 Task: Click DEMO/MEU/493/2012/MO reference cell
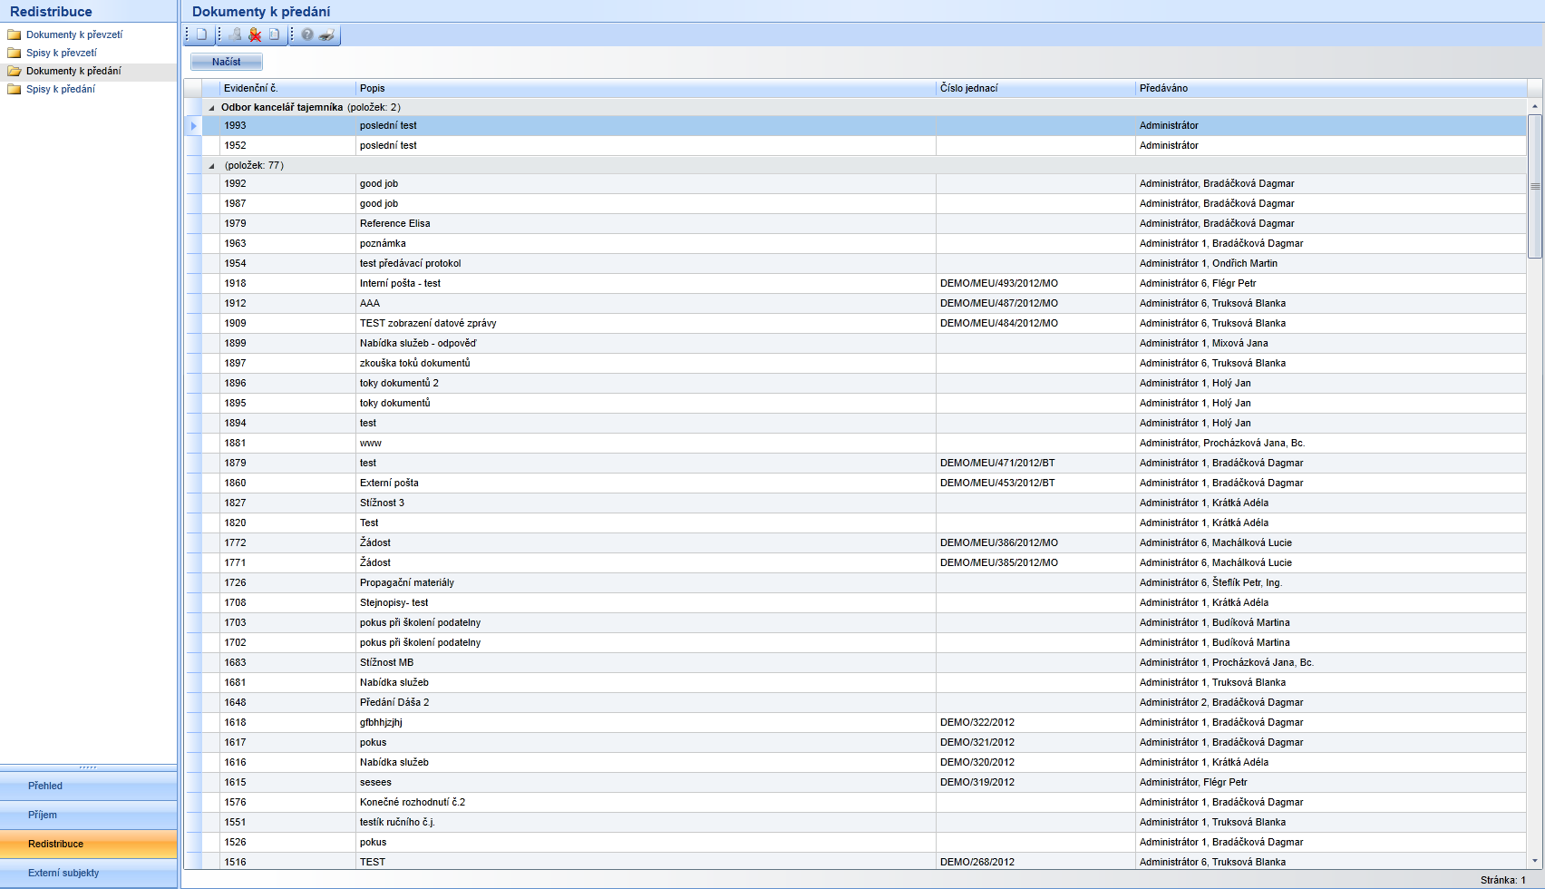(1035, 283)
